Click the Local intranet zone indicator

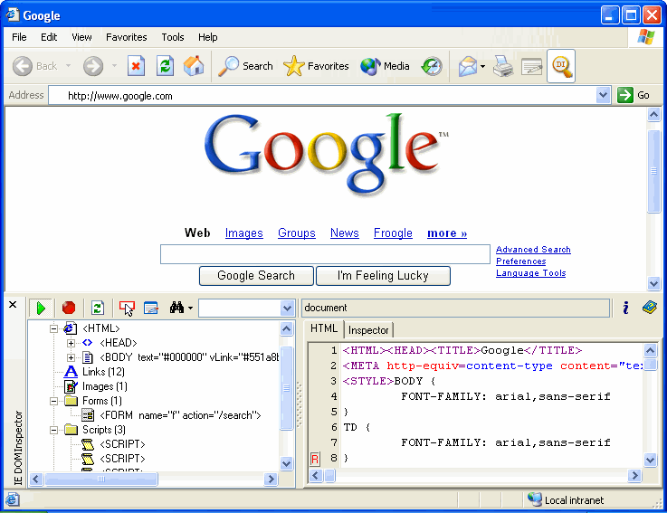566,499
